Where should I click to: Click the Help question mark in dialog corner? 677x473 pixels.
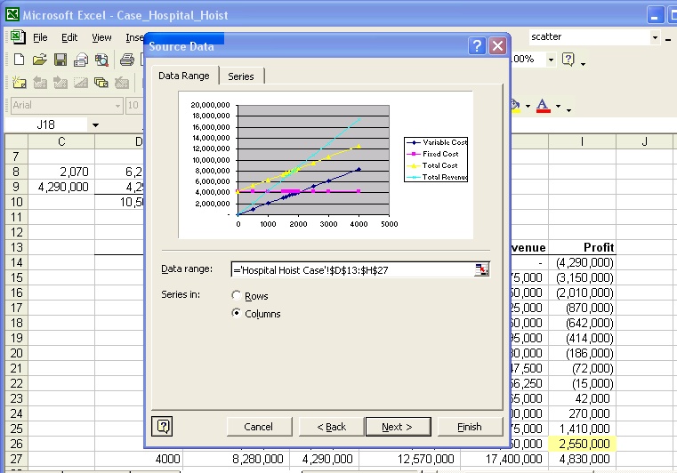(x=163, y=427)
